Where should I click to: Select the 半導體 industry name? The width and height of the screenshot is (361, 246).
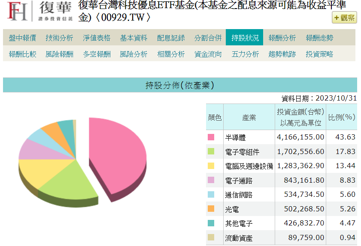pos(235,137)
